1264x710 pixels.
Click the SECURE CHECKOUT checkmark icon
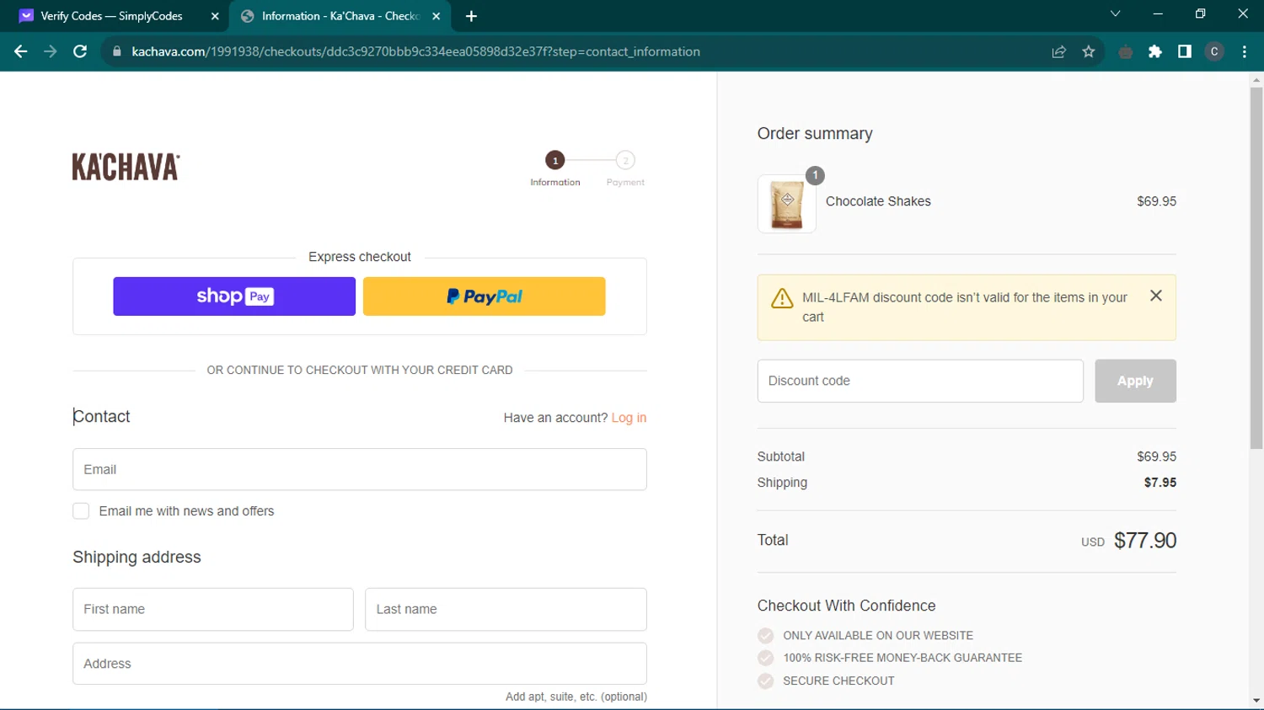tap(765, 681)
